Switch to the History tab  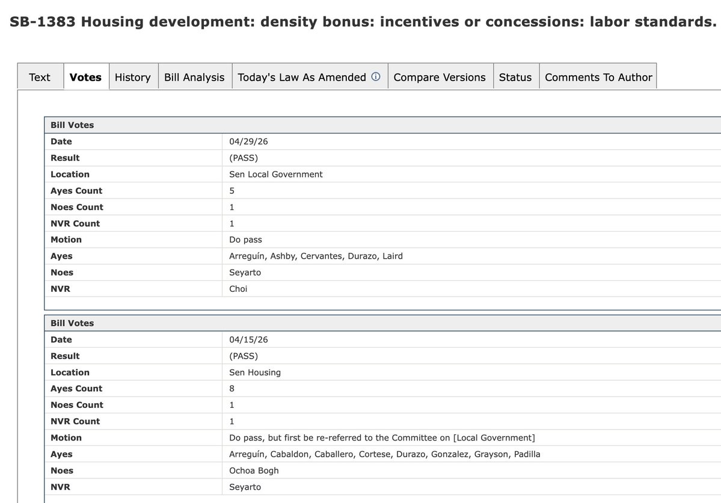[x=133, y=77]
